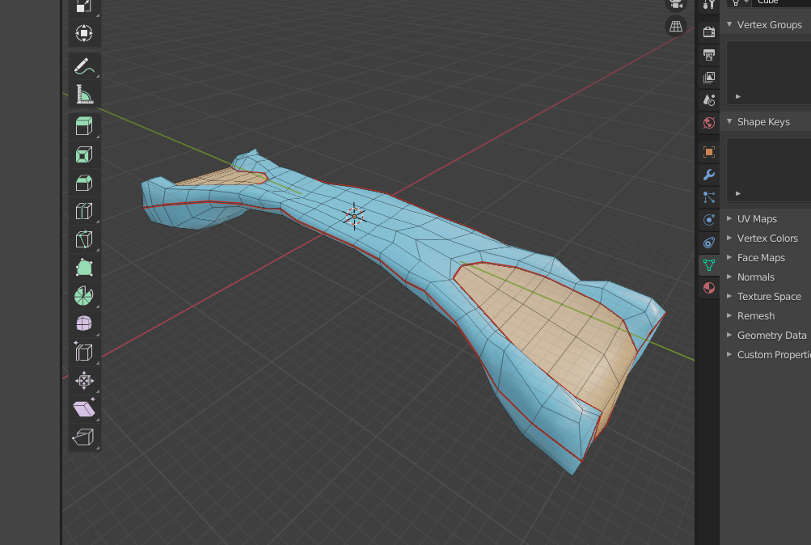Show filter options in Vertex Groups list
Image resolution: width=811 pixels, height=545 pixels.
[738, 97]
